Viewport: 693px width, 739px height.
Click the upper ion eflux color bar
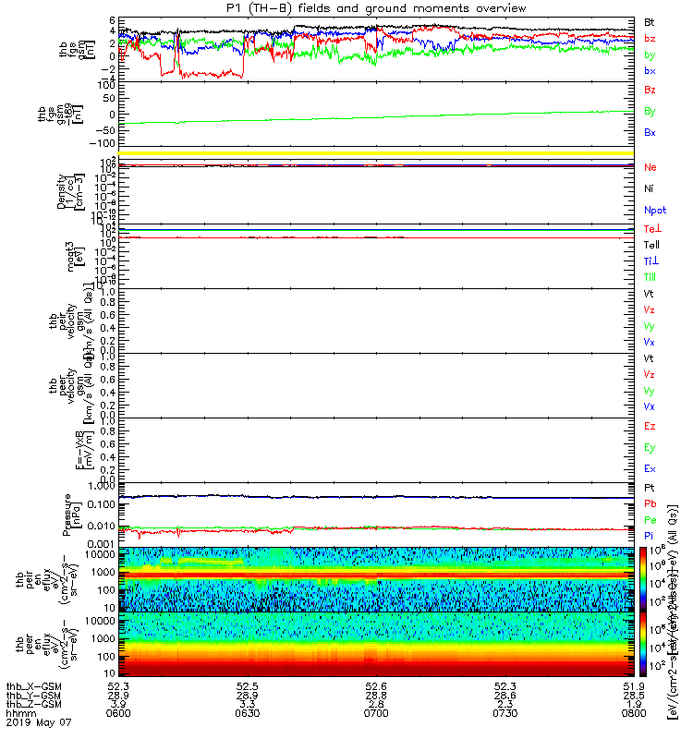coord(643,579)
